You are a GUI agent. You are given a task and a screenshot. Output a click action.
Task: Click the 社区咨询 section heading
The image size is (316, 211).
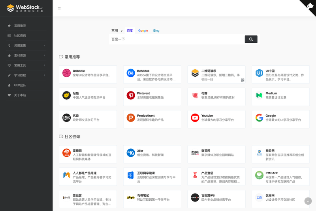[x=72, y=137]
